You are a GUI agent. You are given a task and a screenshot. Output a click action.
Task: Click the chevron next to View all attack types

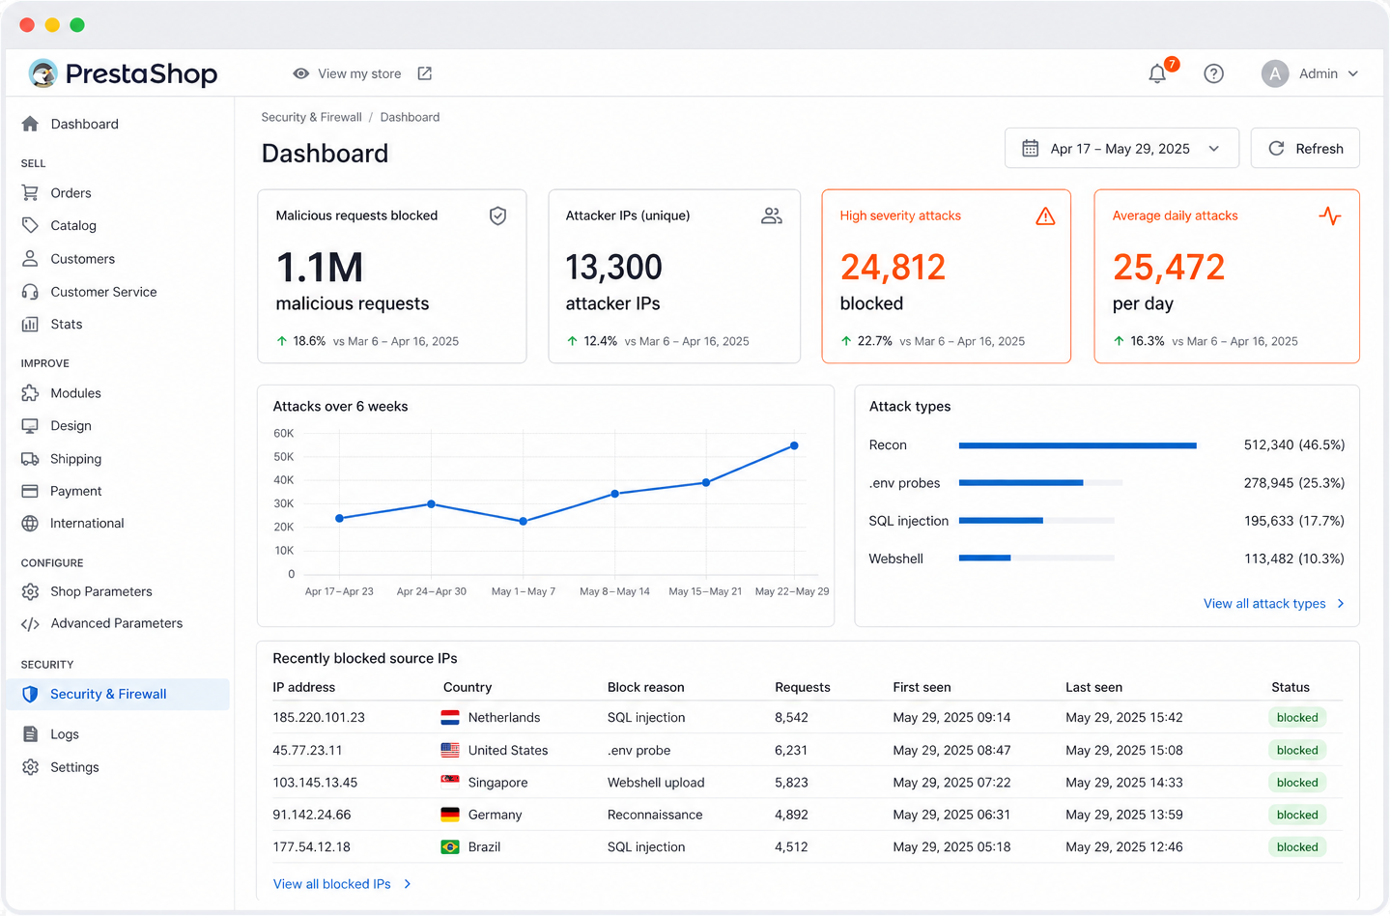pos(1340,603)
